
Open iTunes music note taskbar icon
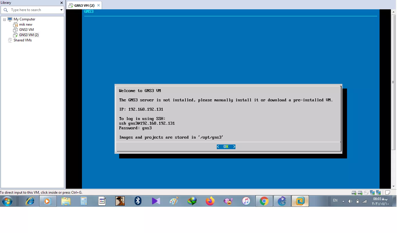click(246, 201)
